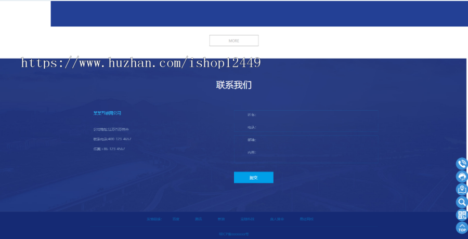Image resolution: width=468 pixels, height=239 pixels.
Task: Open the map location floating icon
Action: point(462,189)
